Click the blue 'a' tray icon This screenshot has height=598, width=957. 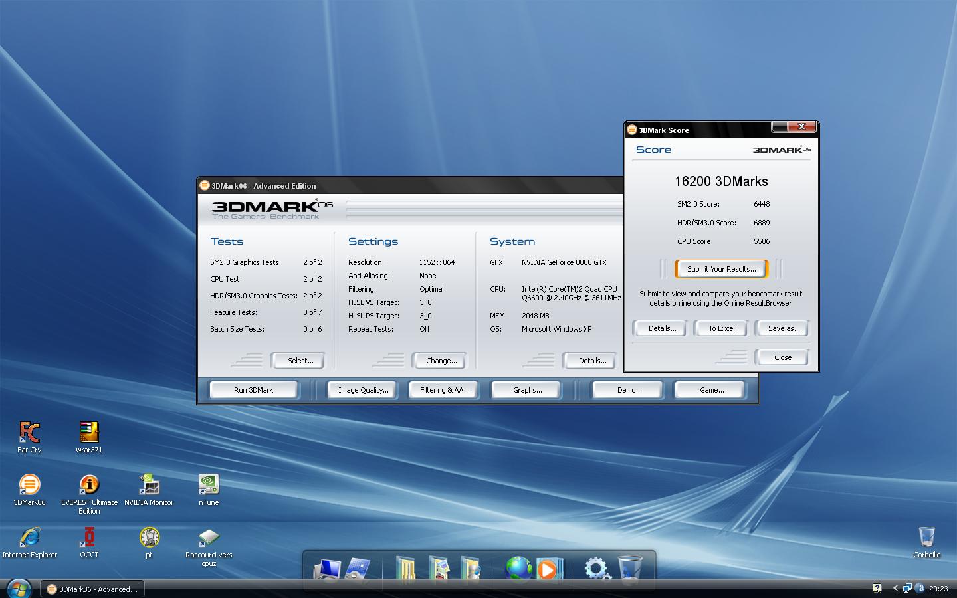point(920,588)
